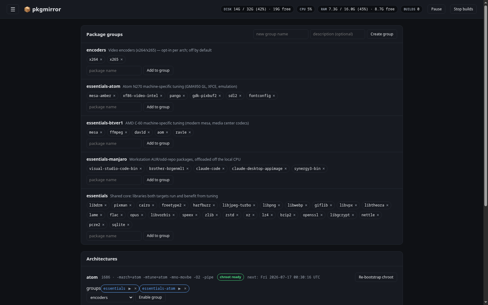Remove libgcrypt package chip
The image size is (488, 305).
(353, 215)
